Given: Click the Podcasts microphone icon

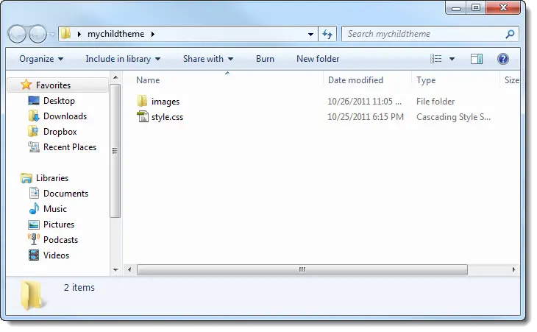Looking at the screenshot, I should pos(34,239).
